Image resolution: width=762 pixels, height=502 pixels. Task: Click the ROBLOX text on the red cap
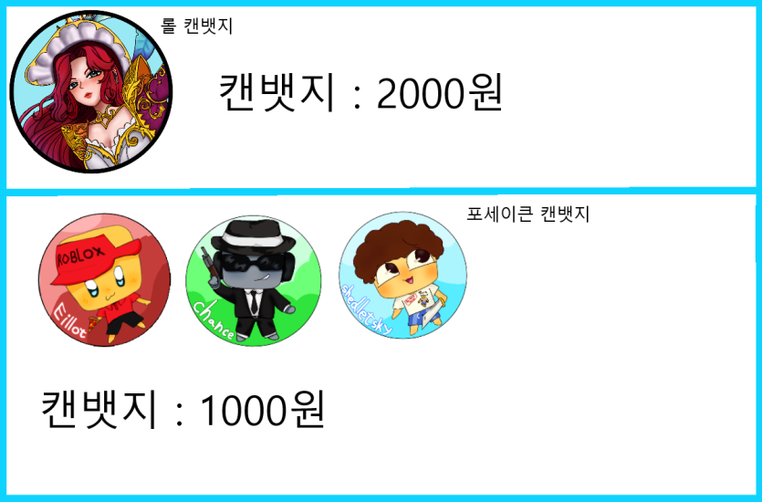point(80,256)
